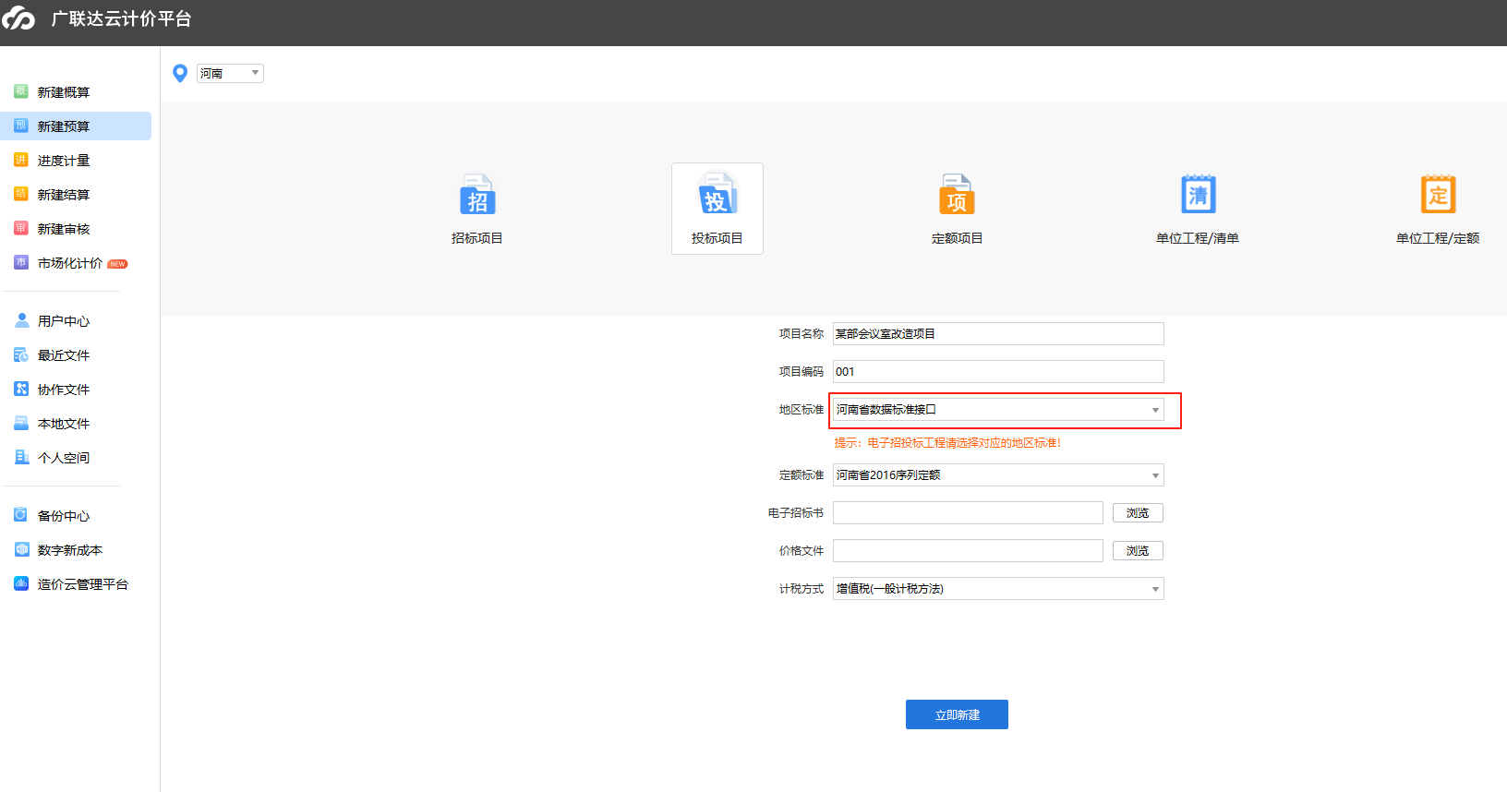Click the 进度计量 sidebar icon

(21, 160)
